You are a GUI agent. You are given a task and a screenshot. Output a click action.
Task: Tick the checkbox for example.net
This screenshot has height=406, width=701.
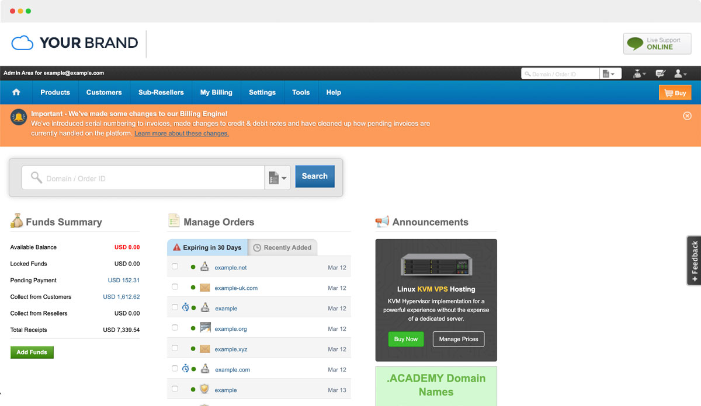click(x=175, y=267)
